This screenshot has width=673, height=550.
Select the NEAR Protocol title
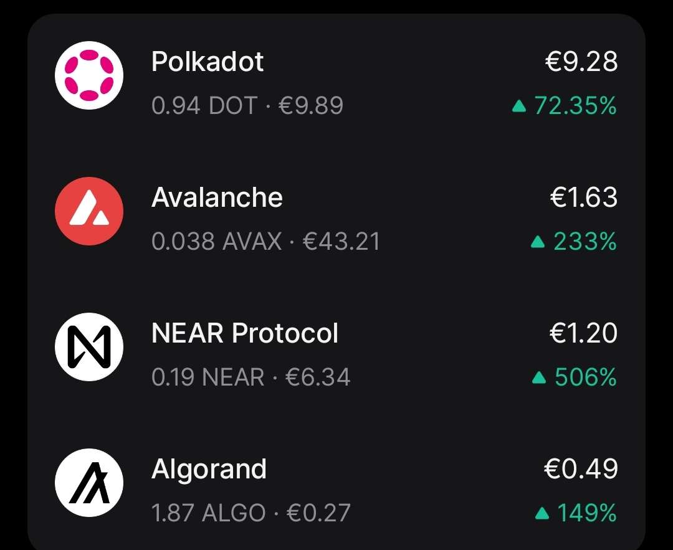coord(245,333)
